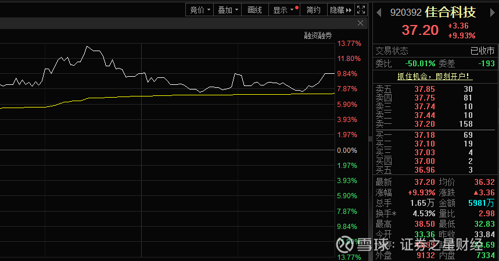The image size is (499, 261).
Task: Select stock code 920392
Action: pyautogui.click(x=405, y=12)
